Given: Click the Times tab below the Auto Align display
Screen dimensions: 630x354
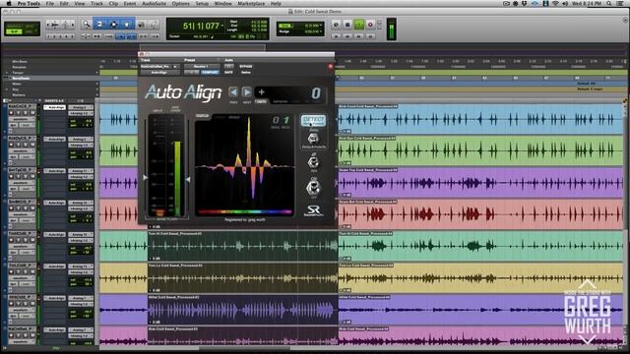Looking at the screenshot, I should (261, 102).
